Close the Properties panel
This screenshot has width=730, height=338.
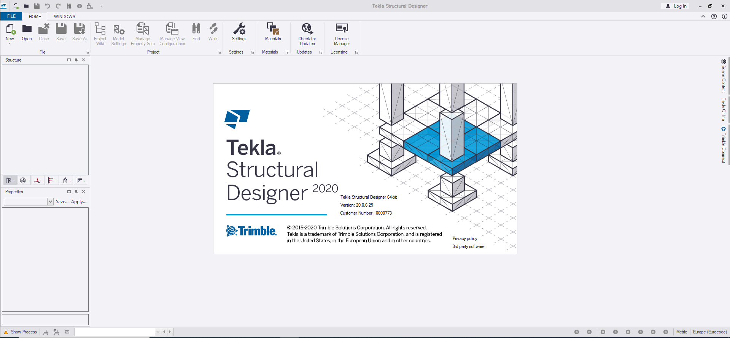[83, 191]
